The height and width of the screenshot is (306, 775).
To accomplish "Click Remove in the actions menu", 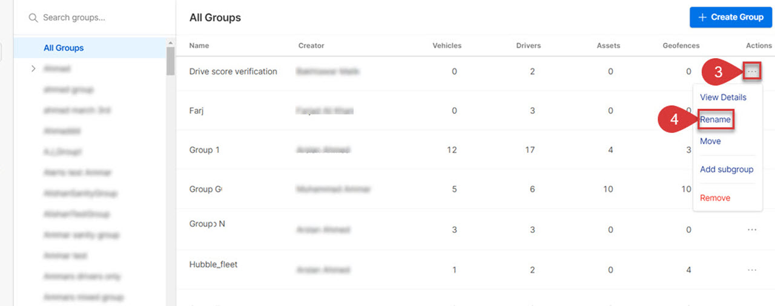I will pos(715,198).
